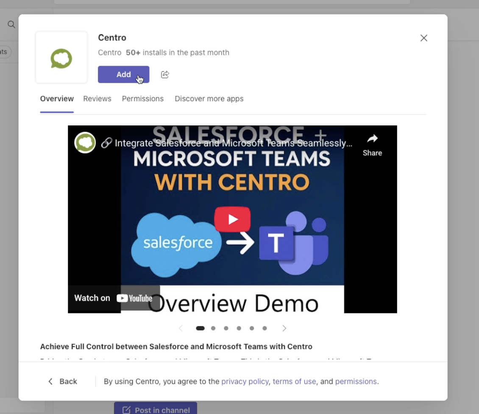Click Post in channel behind the dialog
The width and height of the screenshot is (479, 414).
(x=156, y=408)
